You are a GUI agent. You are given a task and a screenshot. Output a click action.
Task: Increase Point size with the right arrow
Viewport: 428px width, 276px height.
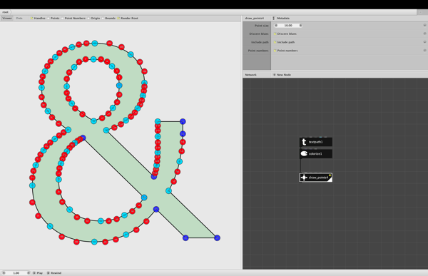[300, 26]
